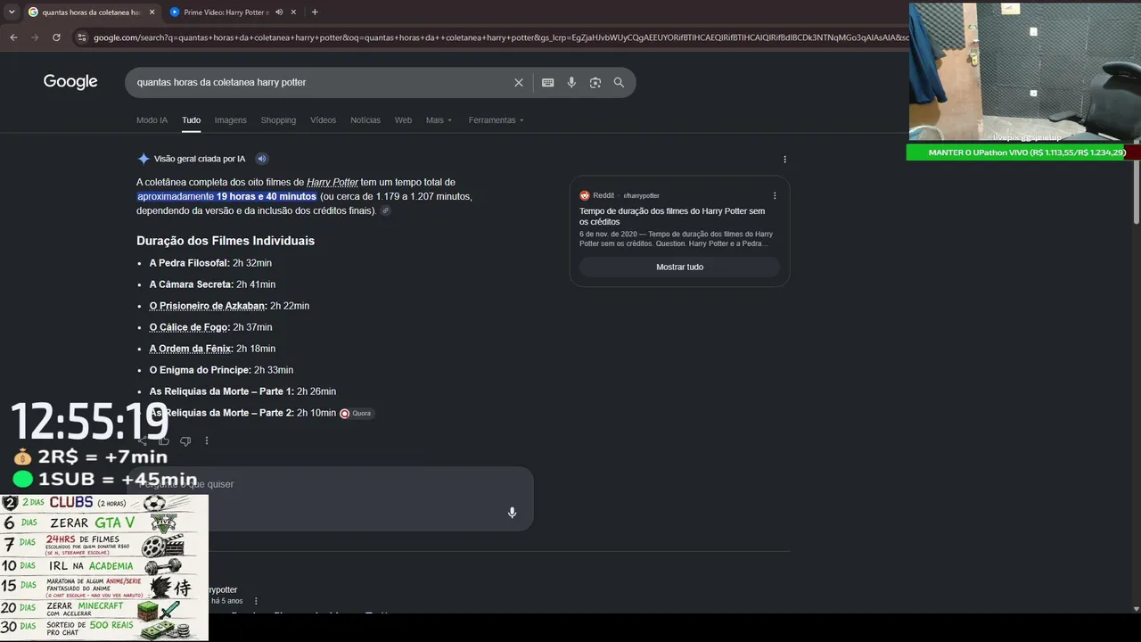Click the 'MANTER O UPathon VIVO' green banner

tap(1023, 152)
